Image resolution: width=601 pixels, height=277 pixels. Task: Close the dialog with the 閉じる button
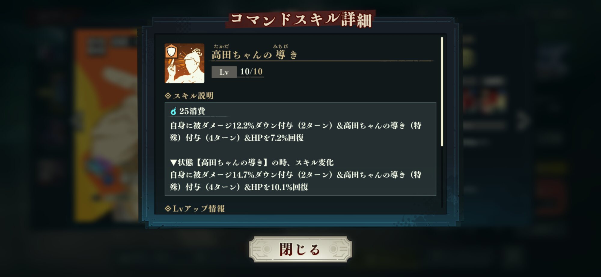tap(300, 249)
